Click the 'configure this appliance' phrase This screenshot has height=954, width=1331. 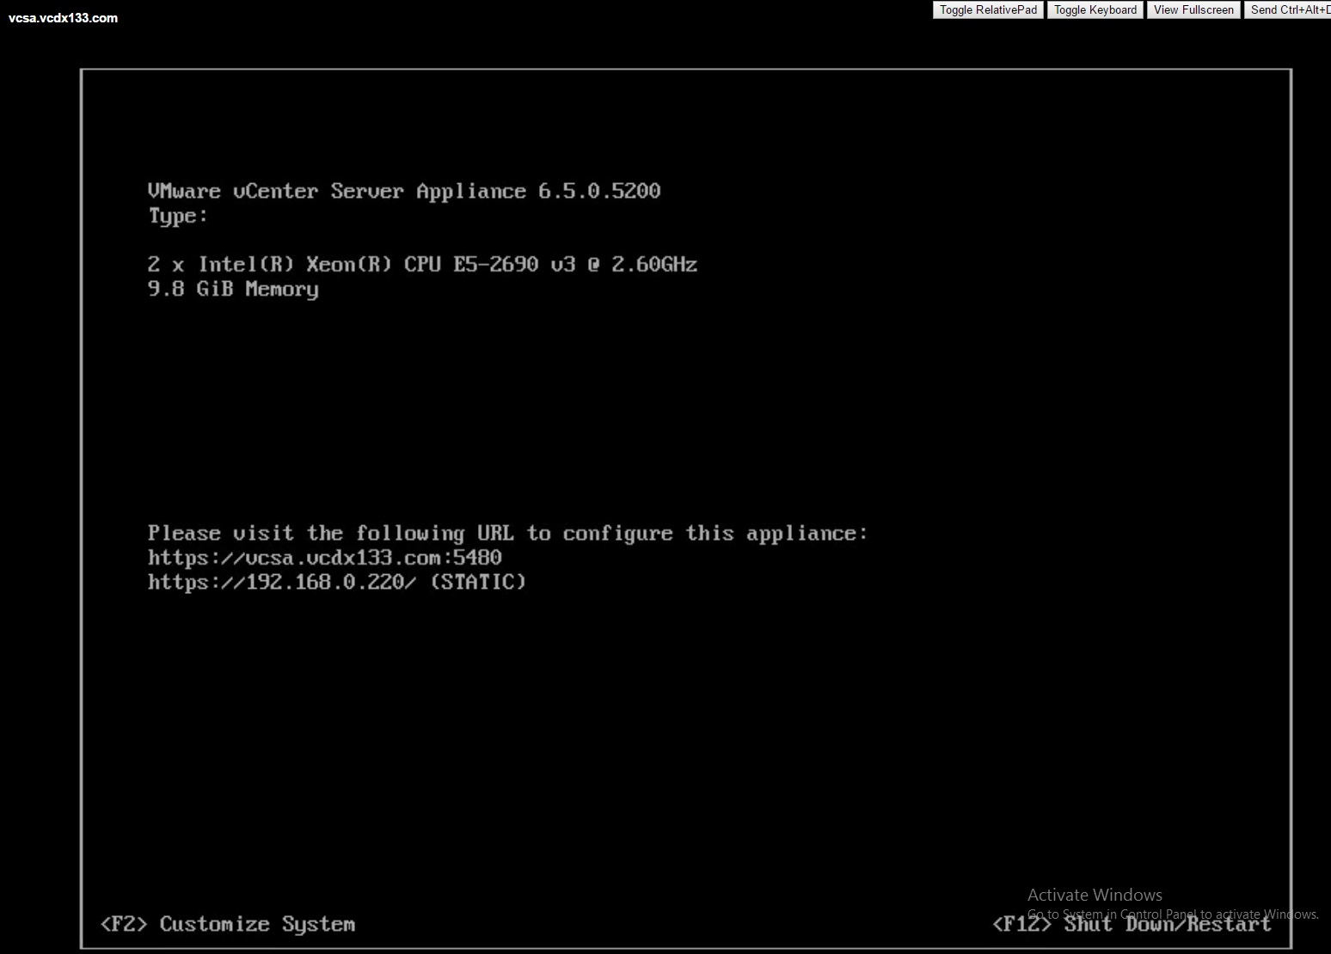click(x=715, y=533)
